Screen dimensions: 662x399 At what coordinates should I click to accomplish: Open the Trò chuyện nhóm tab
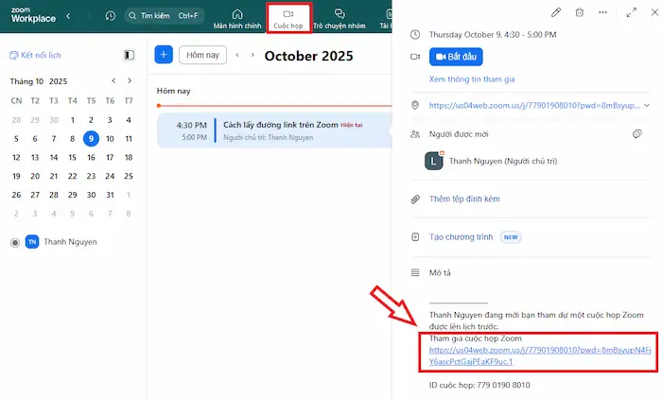340,18
